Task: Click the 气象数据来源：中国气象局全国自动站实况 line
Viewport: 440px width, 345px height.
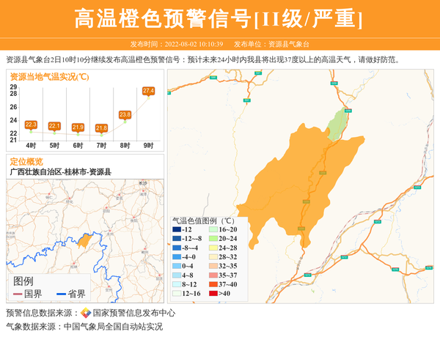Action: (x=84, y=327)
